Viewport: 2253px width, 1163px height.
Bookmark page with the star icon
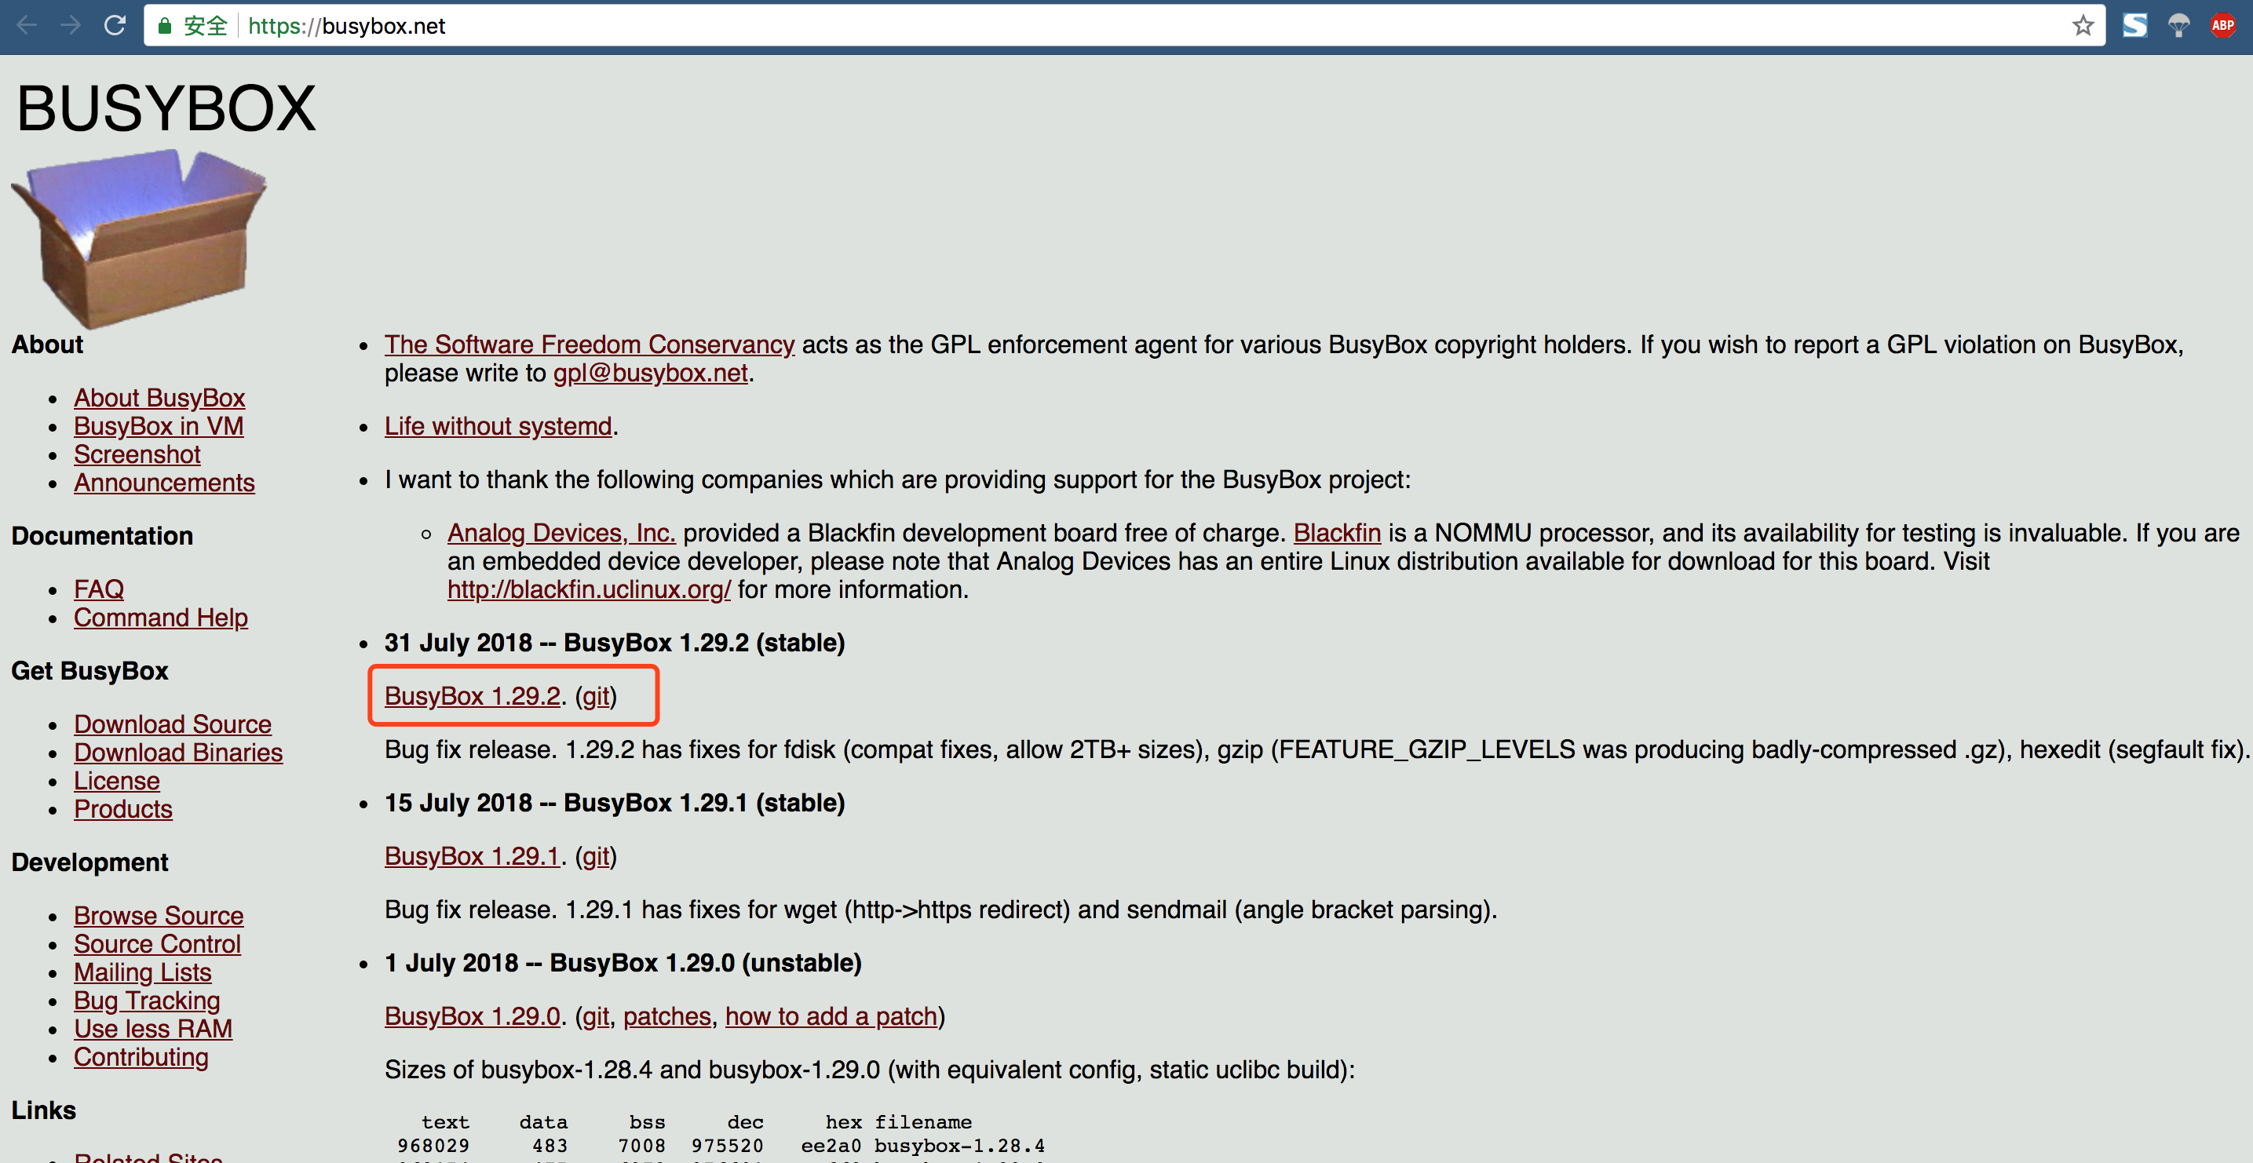pyautogui.click(x=2083, y=25)
